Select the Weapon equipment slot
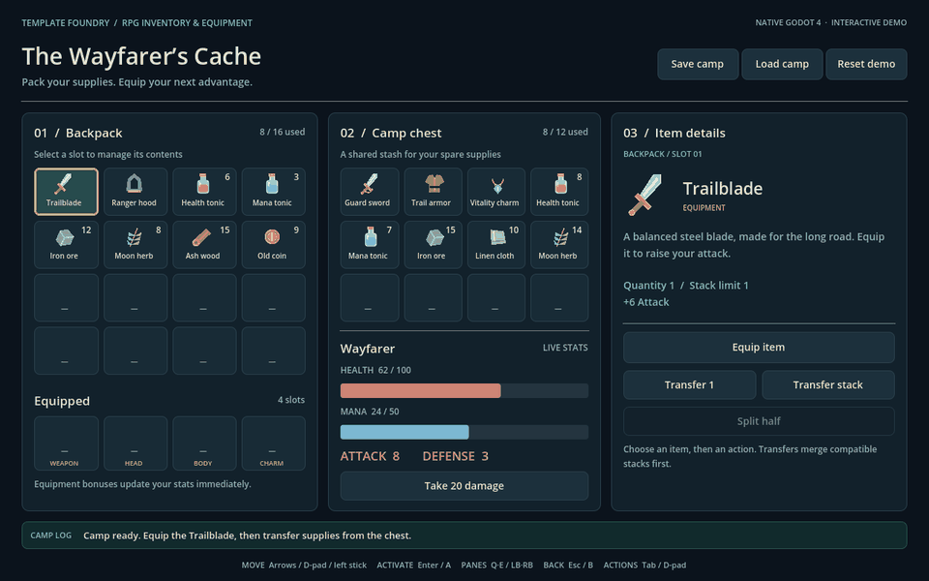Screen dimensions: 929x581 [x=67, y=443]
